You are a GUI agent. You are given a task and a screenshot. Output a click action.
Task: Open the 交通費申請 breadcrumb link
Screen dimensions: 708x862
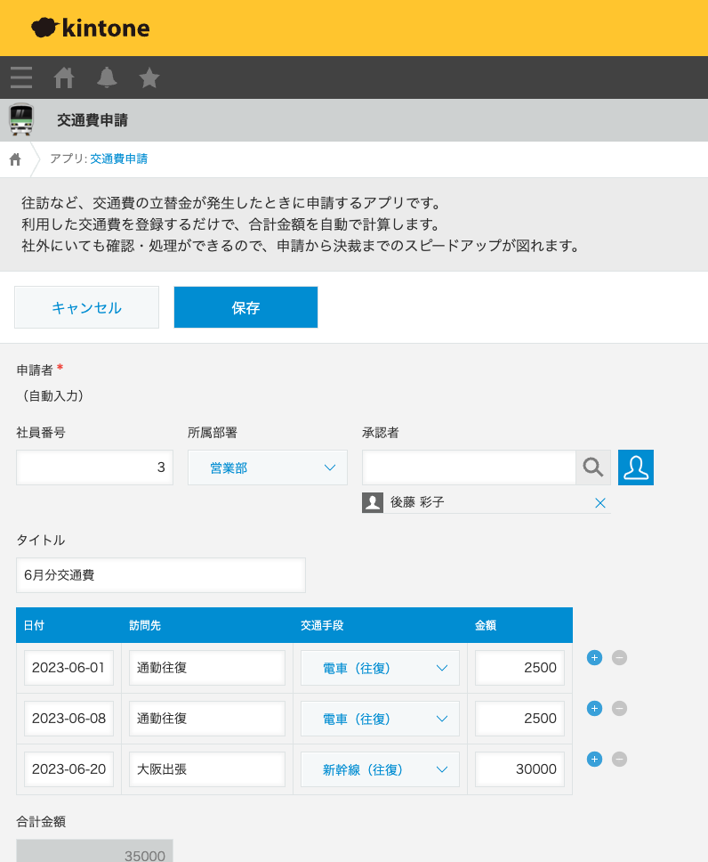point(118,159)
